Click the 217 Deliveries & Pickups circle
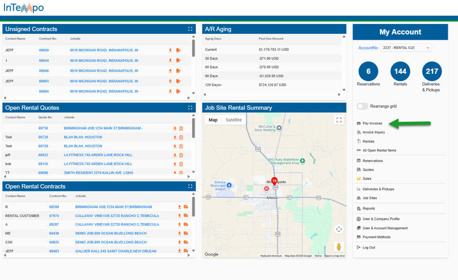 pyautogui.click(x=432, y=71)
